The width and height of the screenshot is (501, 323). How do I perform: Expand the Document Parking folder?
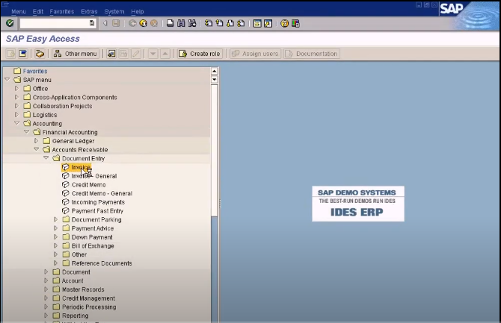click(55, 219)
